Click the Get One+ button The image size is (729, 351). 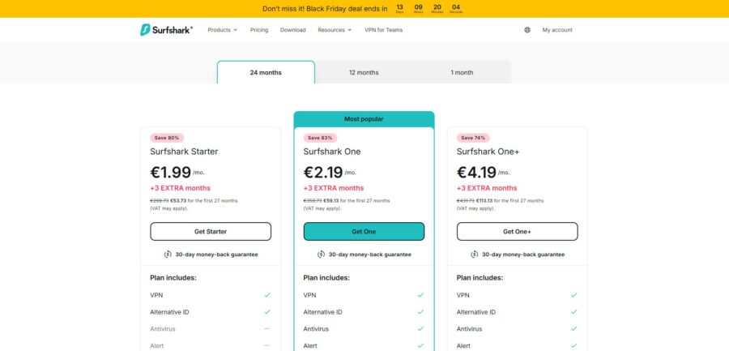(x=517, y=231)
